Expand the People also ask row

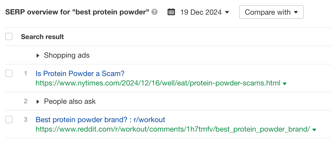pyautogui.click(x=38, y=102)
